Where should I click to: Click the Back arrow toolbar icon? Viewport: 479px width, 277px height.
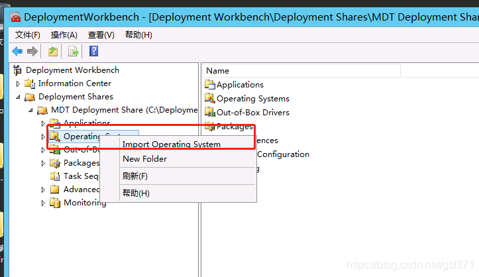click(x=17, y=51)
